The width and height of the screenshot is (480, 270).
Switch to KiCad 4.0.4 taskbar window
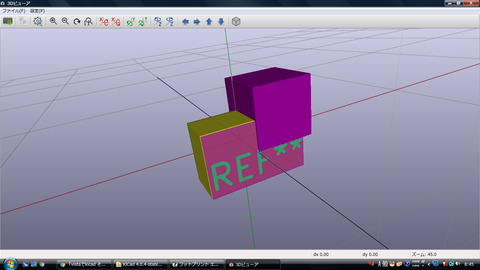tap(140, 264)
